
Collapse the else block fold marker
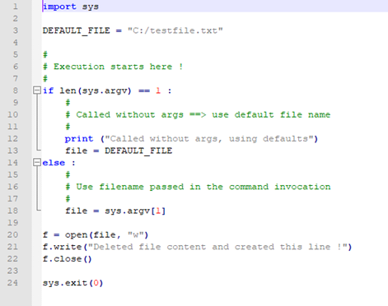(36, 162)
